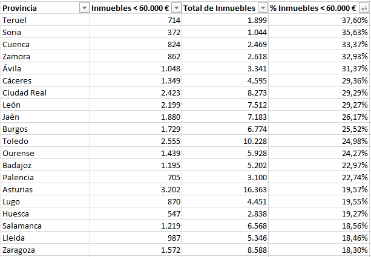The height and width of the screenshot is (257, 371).
Task: Click the percentage cell 18,30%
Action: [x=319, y=250]
